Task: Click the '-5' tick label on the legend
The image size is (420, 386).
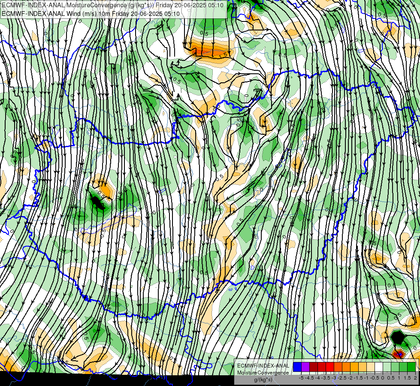Action: [301, 378]
